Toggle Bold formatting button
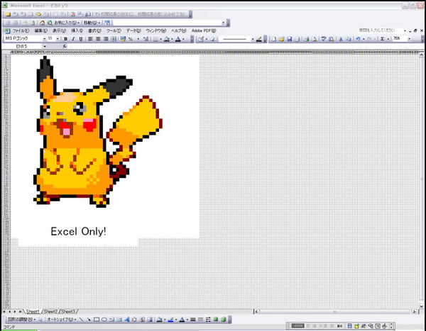 tap(65, 39)
